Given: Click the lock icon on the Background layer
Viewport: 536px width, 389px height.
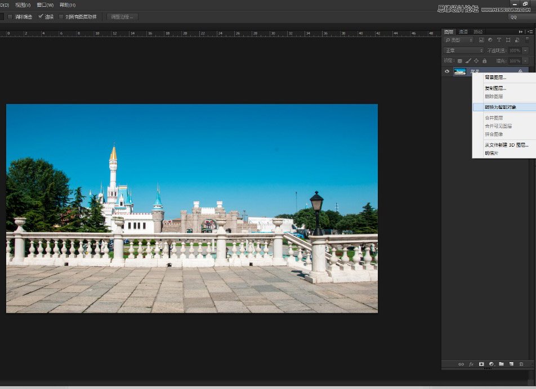Looking at the screenshot, I should tap(520, 71).
